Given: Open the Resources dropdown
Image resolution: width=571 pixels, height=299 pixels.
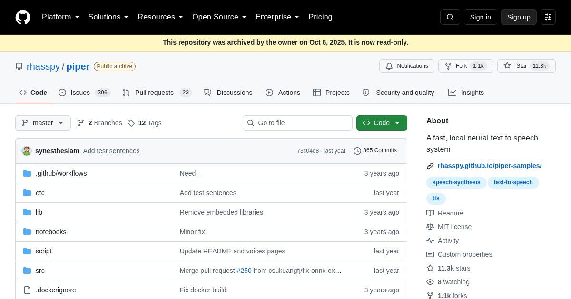Looking at the screenshot, I should [160, 17].
